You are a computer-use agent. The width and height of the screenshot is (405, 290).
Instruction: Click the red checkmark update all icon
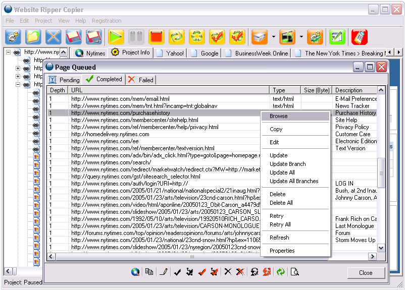pyautogui.click(x=202, y=272)
